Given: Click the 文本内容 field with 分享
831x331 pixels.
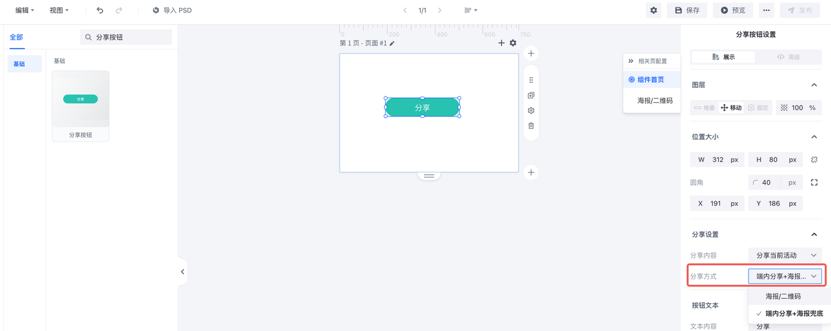Looking at the screenshot, I should pyautogui.click(x=785, y=326).
